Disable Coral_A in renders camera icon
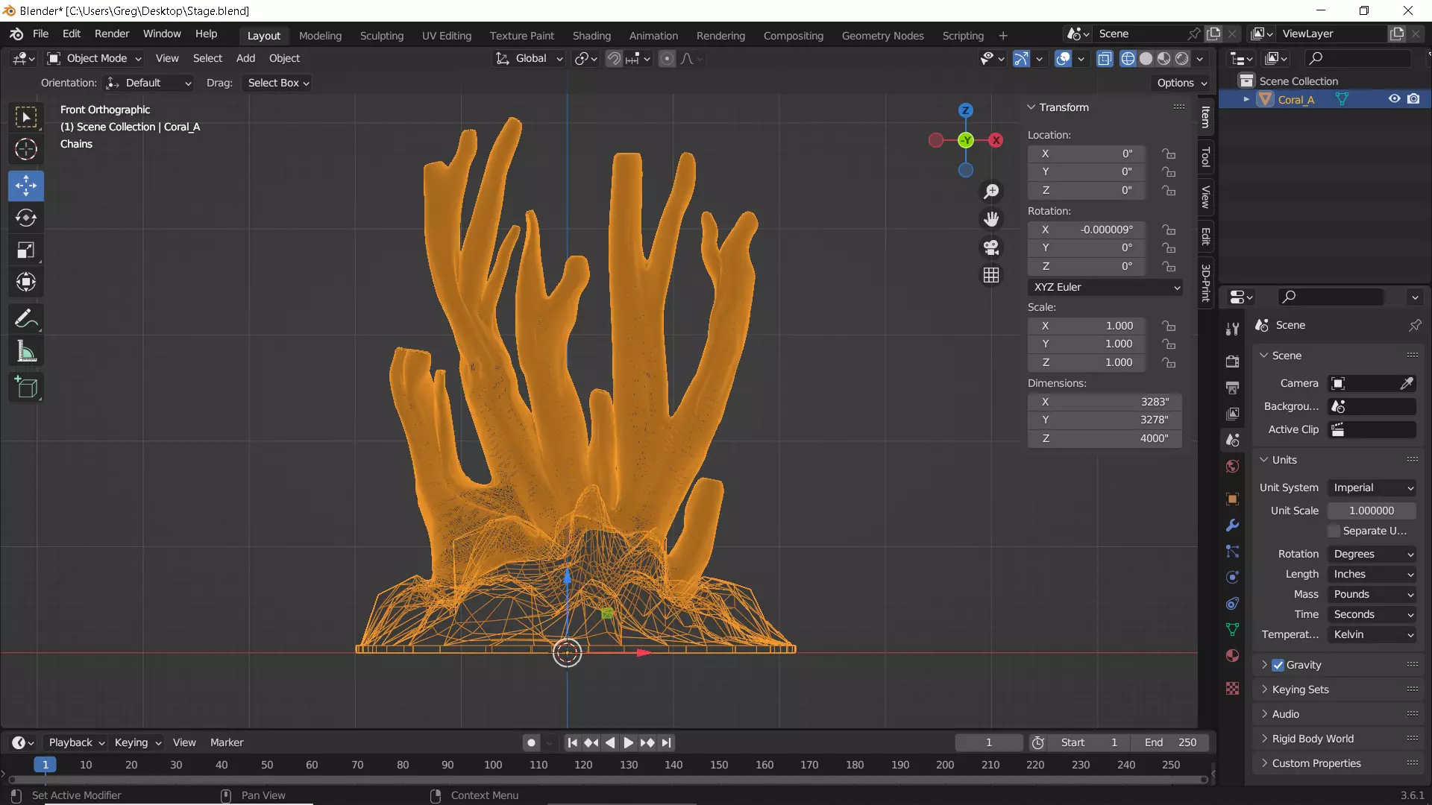1432x805 pixels. [1413, 99]
